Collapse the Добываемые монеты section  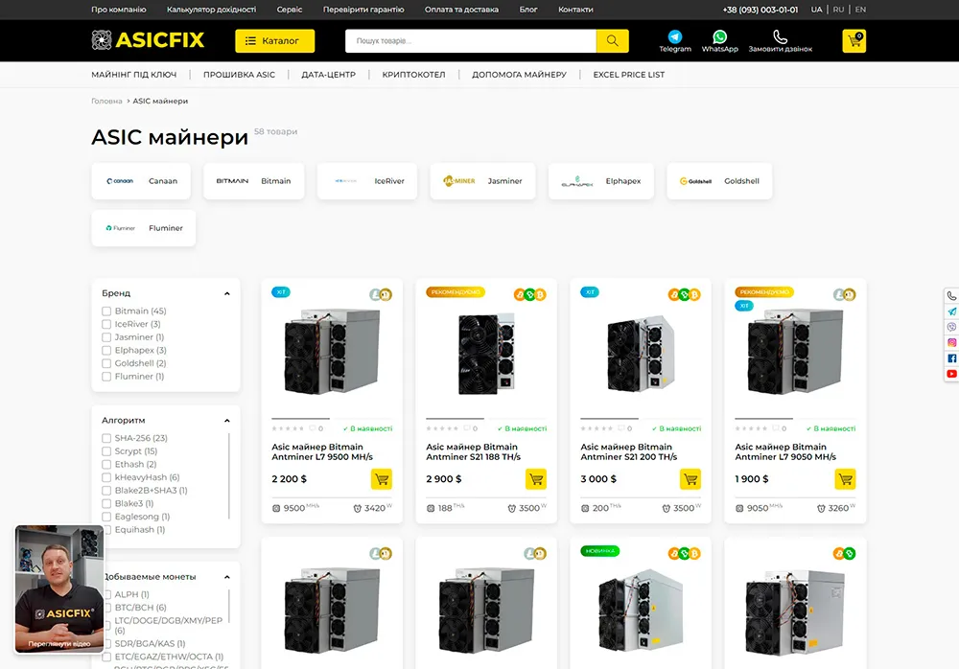(x=227, y=577)
